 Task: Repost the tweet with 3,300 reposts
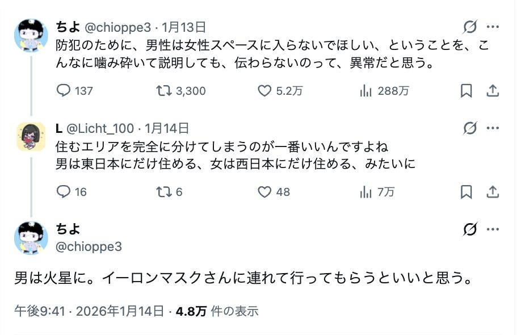[x=163, y=91]
